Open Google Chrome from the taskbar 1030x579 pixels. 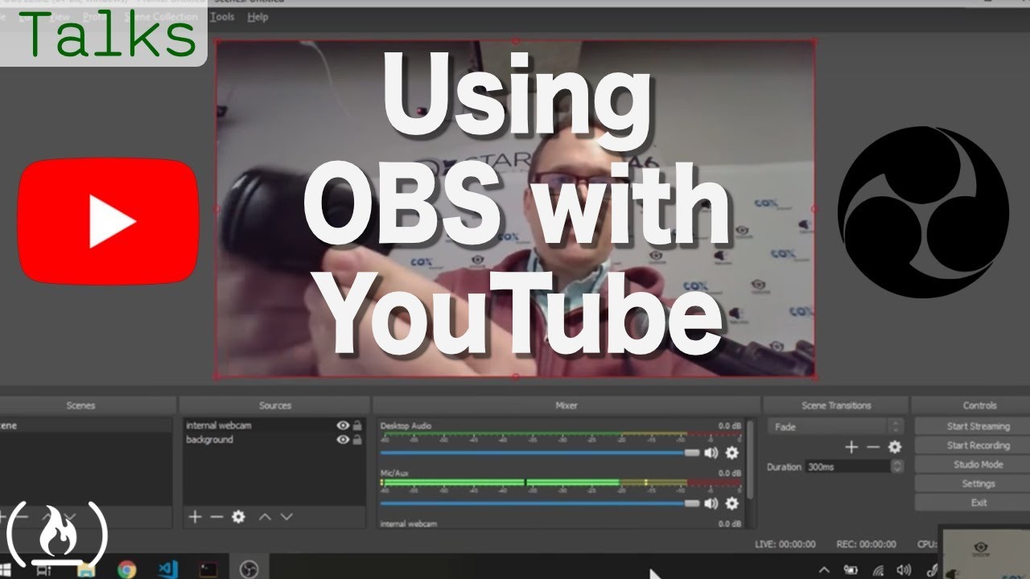click(x=126, y=569)
